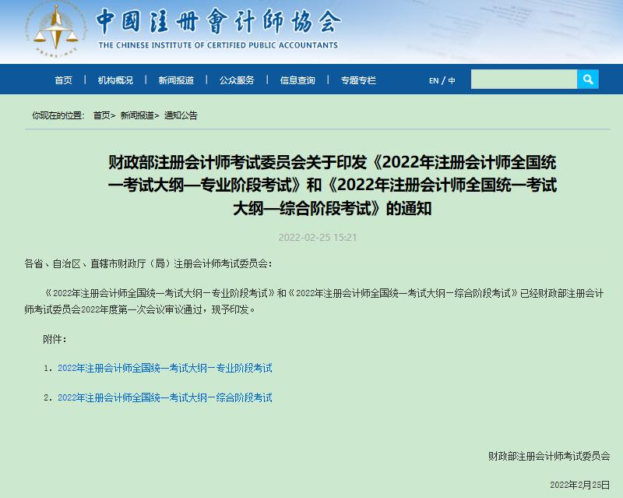This screenshot has width=623, height=498.
Task: Click the article headline text
Action: 333,185
